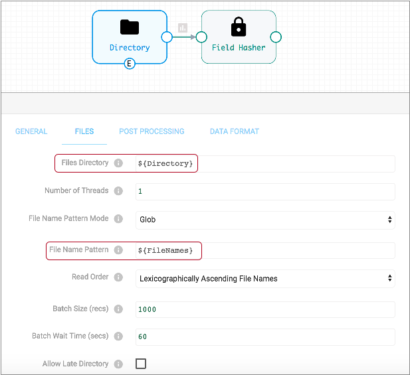Open the Data Format tab

pos(234,131)
